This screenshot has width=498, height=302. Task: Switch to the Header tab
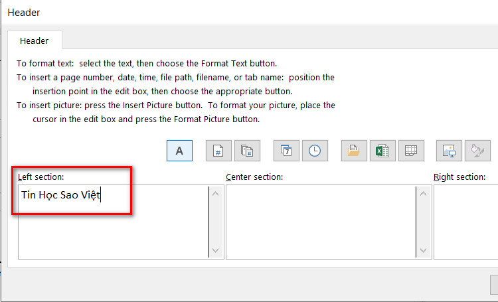[x=35, y=40]
